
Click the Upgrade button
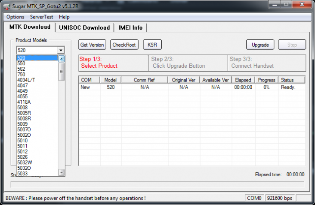pyautogui.click(x=260, y=45)
